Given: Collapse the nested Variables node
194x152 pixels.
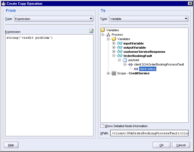Looking at the screenshot, I should (x=108, y=39).
